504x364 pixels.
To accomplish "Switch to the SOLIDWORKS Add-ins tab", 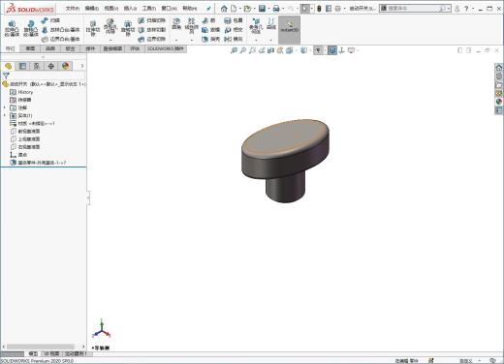I will click(x=166, y=48).
